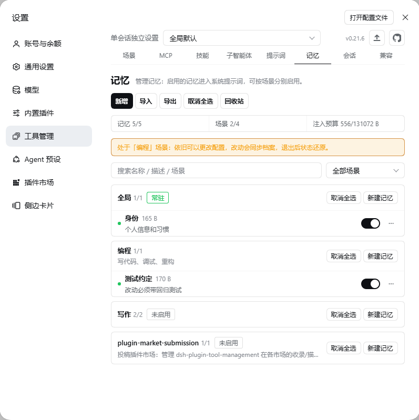This screenshot has width=419, height=420.
Task: Open 插件市场 in sidebar
Action: 49,182
